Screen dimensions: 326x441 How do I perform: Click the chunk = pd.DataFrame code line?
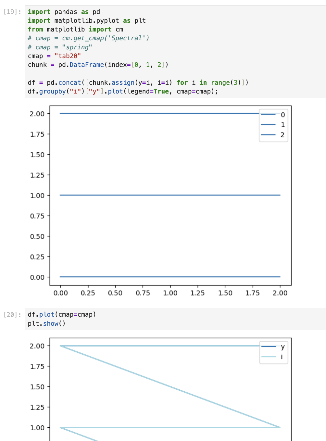tap(98, 65)
